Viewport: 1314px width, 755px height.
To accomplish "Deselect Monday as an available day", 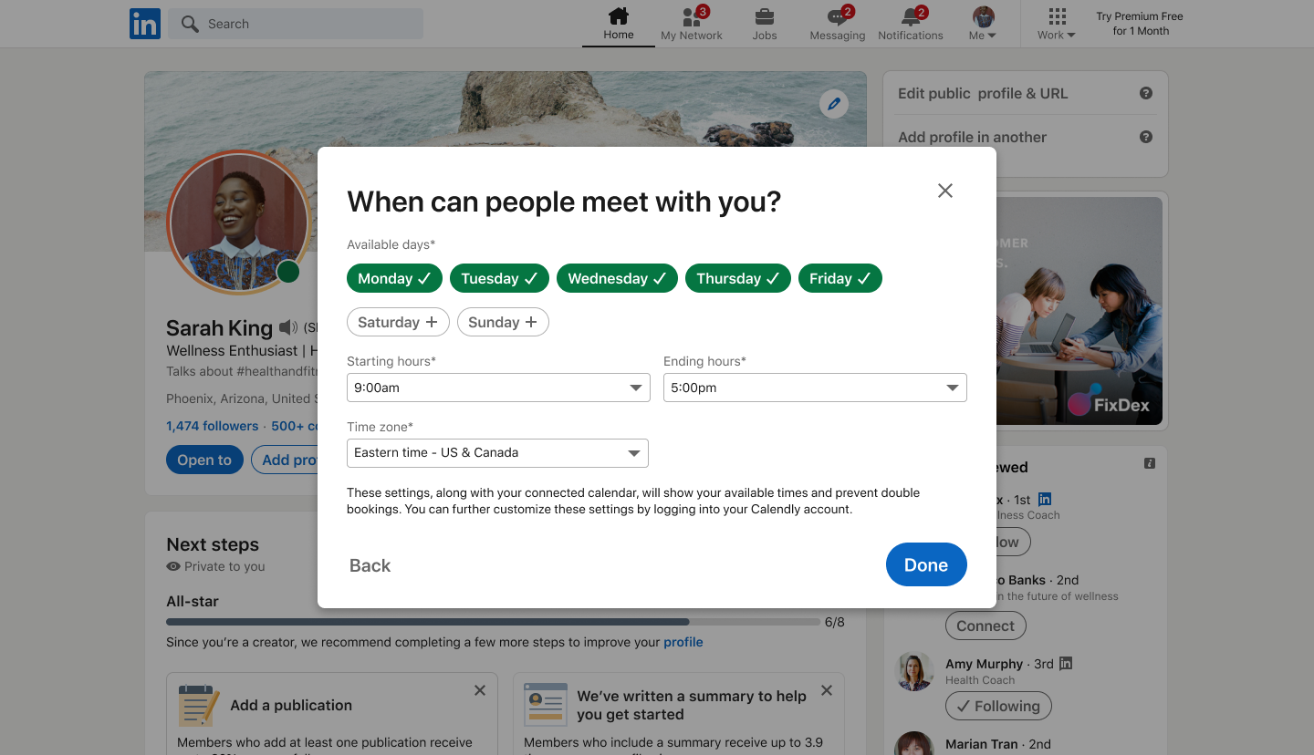I will (394, 279).
